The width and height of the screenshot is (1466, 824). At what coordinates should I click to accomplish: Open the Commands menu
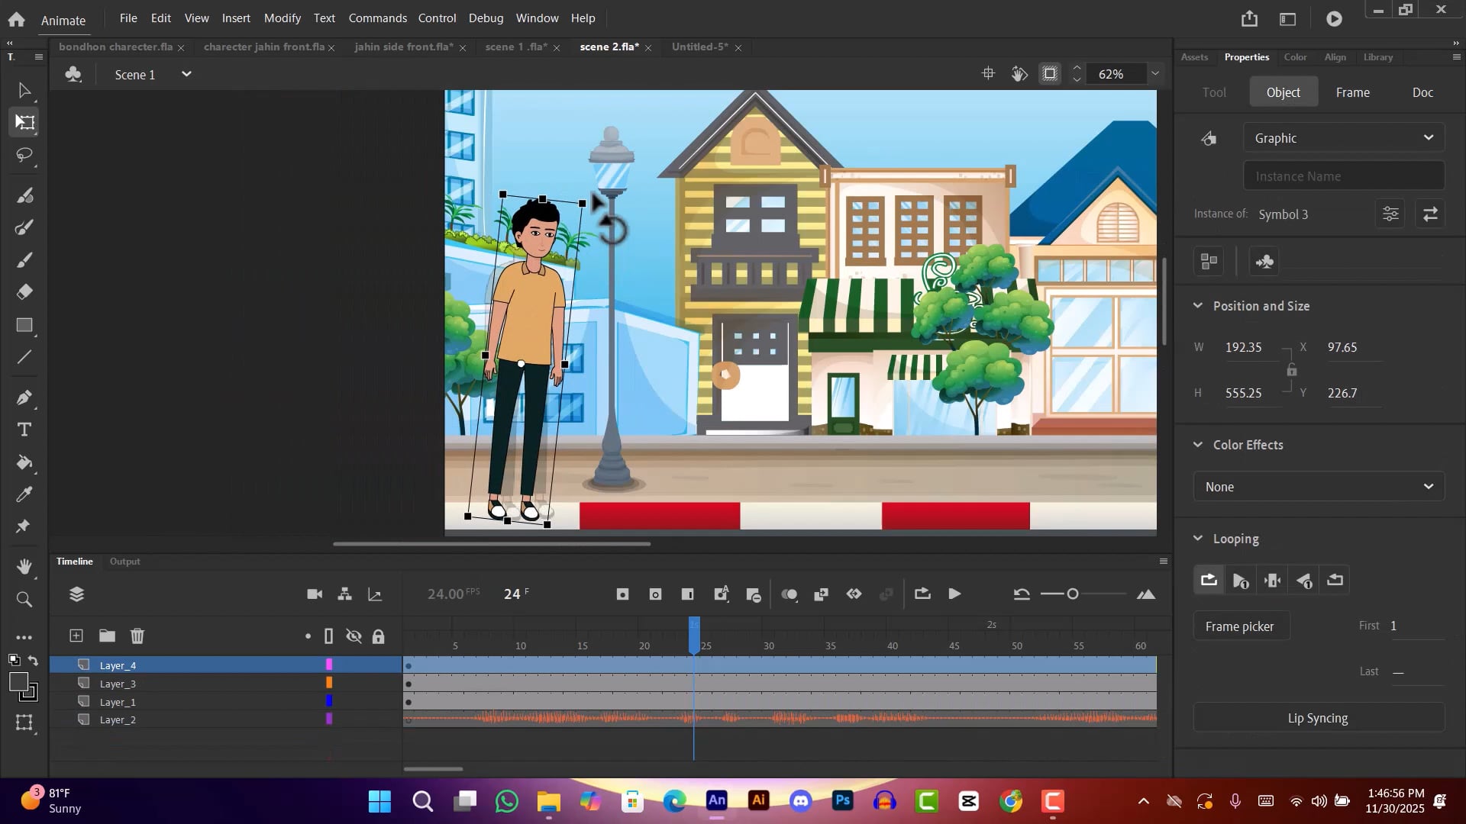click(x=377, y=18)
